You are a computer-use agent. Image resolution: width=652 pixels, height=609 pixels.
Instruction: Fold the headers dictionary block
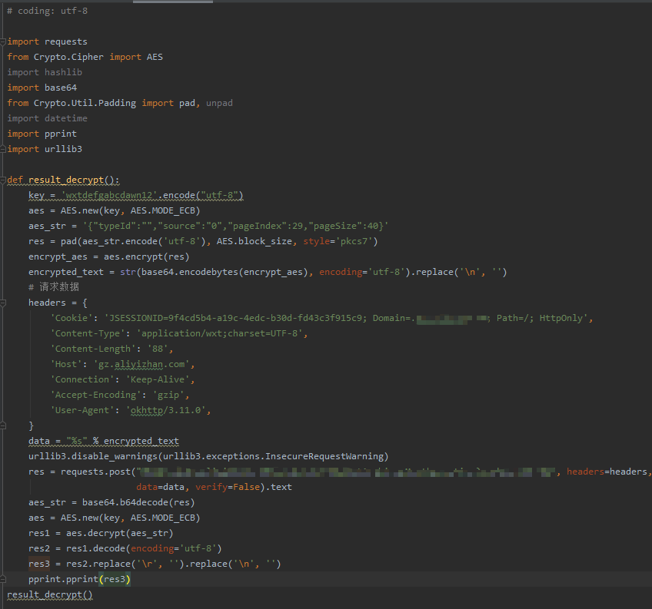[3, 303]
